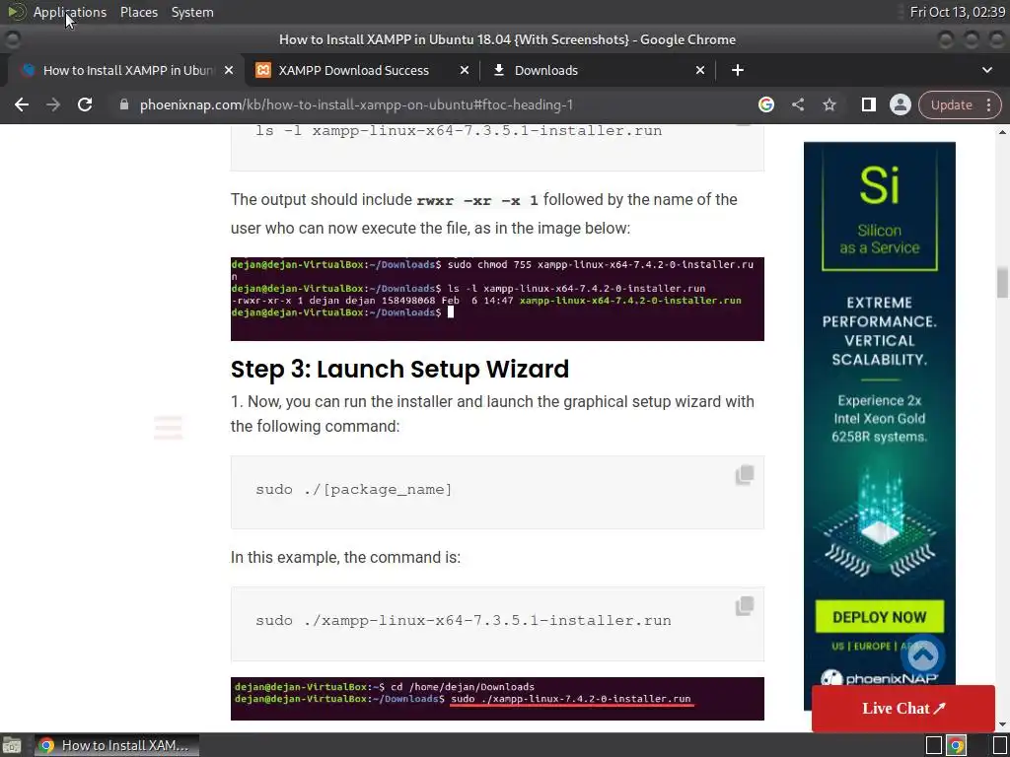Copy the sudo ./xampp-linux-x64-7.3.5.1 command
1010x757 pixels.
click(745, 606)
